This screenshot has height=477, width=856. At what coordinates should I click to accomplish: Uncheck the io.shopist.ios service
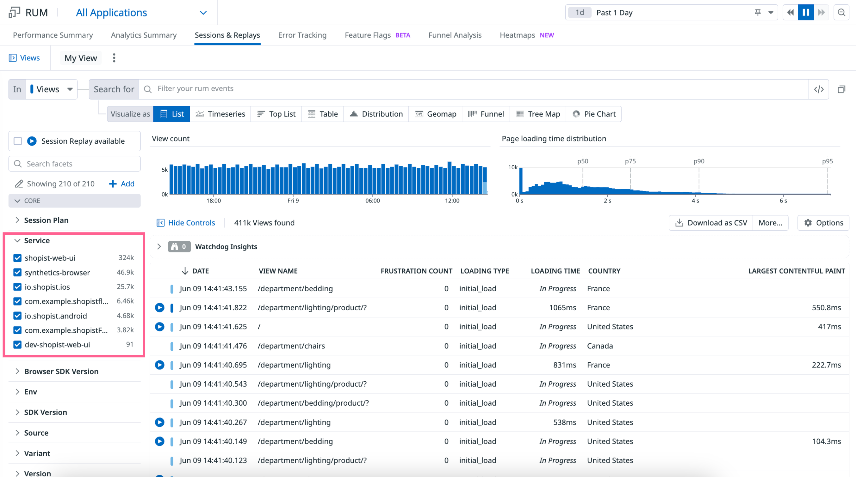18,287
